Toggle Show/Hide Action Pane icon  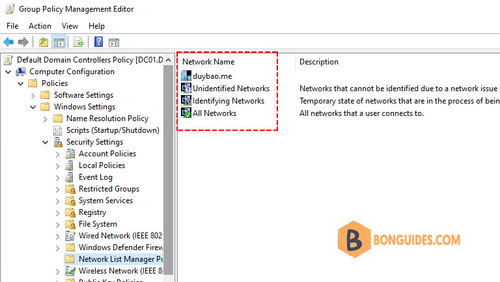pos(114,42)
